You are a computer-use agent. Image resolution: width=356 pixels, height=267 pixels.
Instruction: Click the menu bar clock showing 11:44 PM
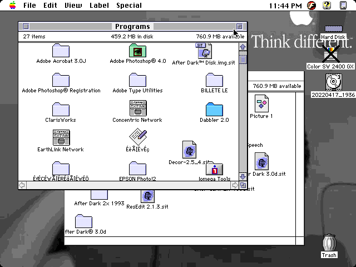coord(285,6)
